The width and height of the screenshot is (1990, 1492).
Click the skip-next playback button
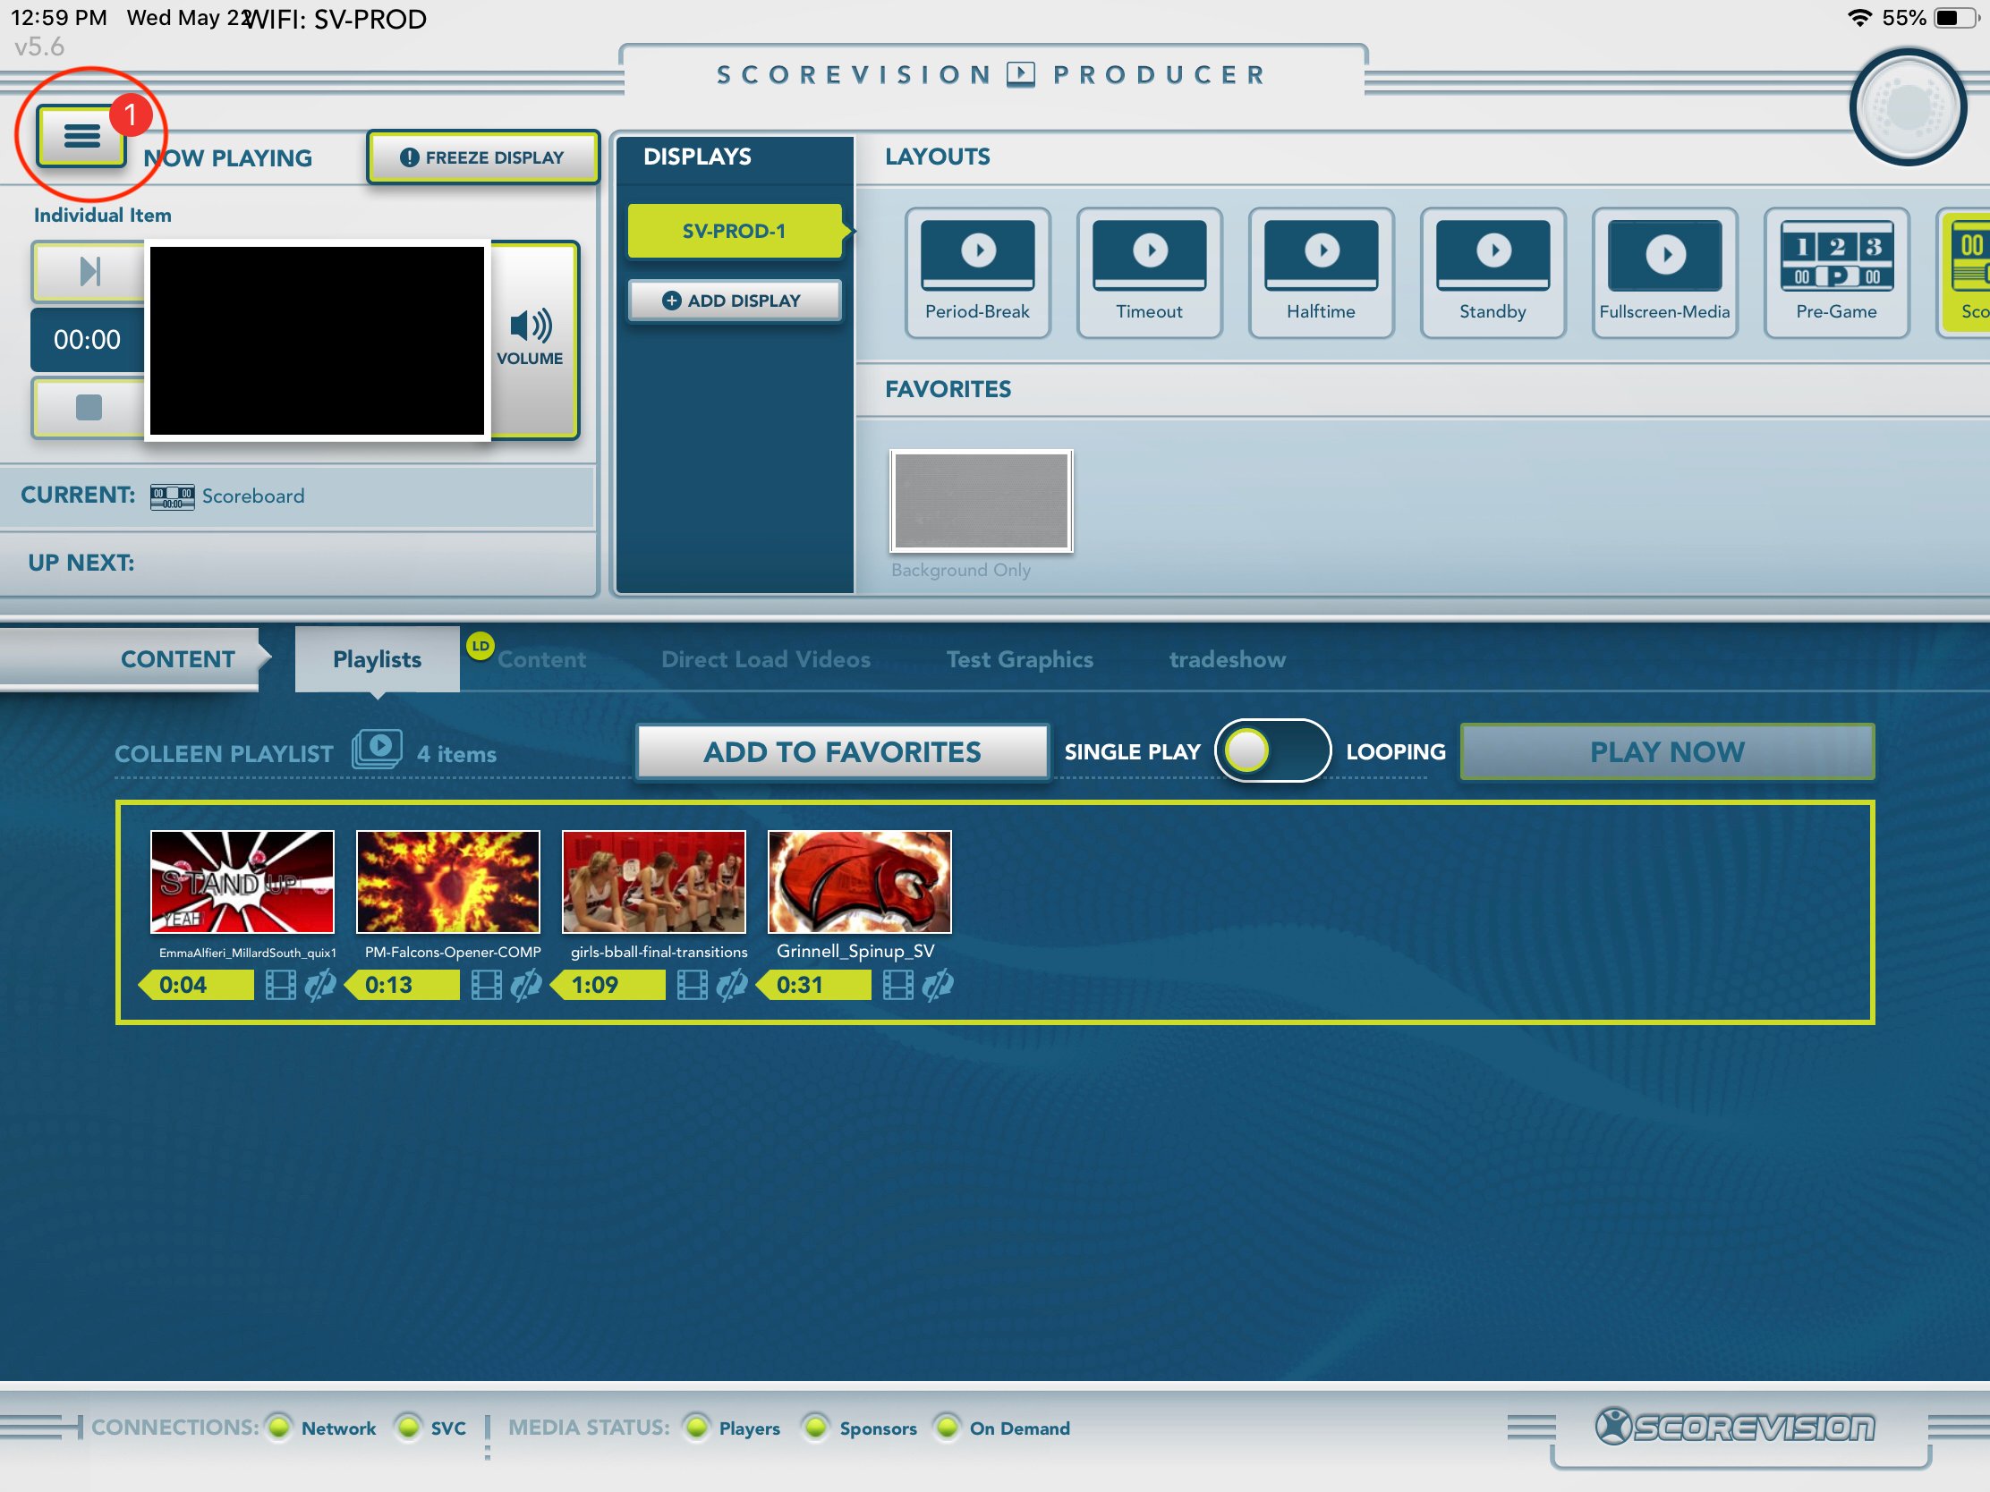tap(89, 271)
